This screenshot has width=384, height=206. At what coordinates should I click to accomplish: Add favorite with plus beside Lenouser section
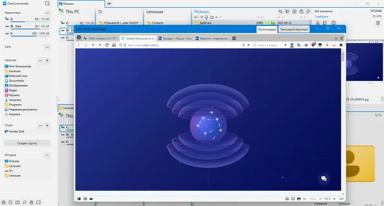[x=47, y=60]
